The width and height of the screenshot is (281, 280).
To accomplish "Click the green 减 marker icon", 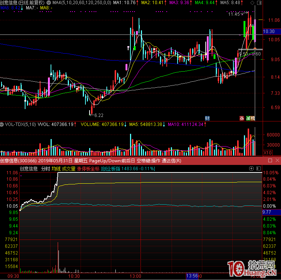I will (x=248, y=118).
